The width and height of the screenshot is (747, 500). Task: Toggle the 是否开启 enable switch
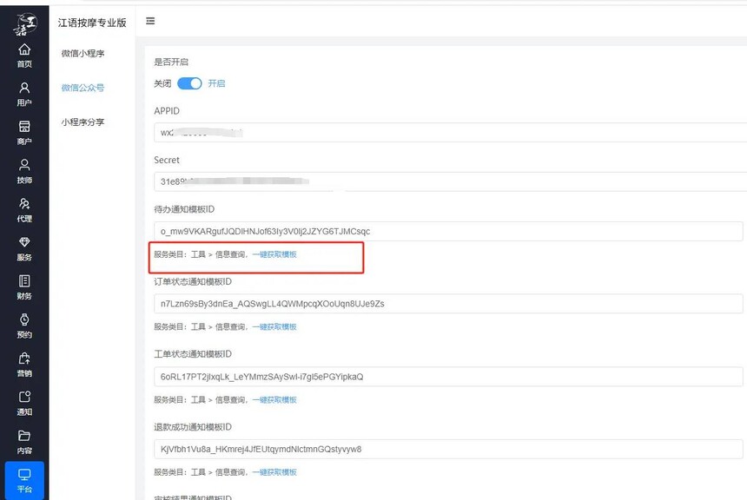pyautogui.click(x=189, y=83)
